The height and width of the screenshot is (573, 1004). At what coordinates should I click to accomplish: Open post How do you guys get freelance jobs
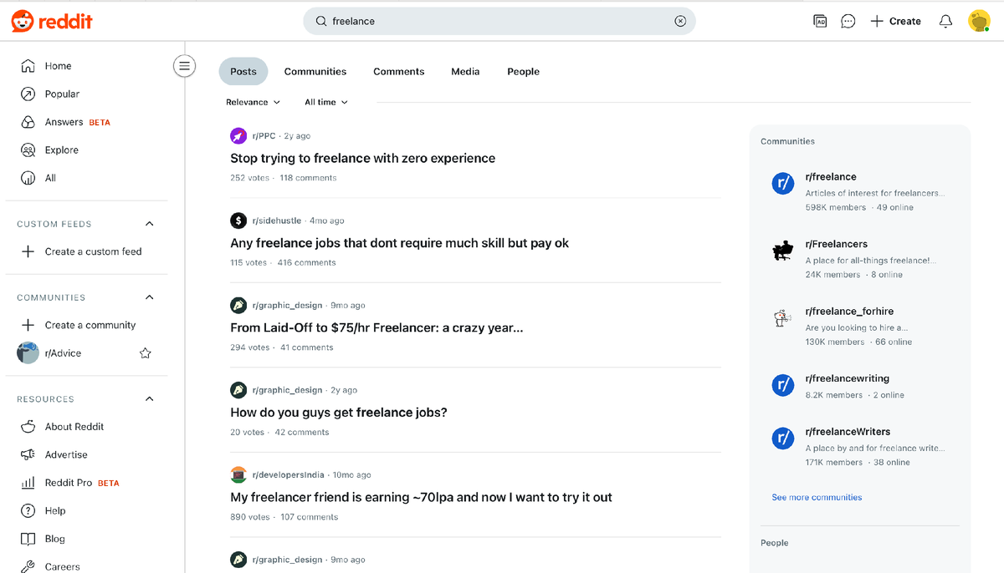coord(339,413)
